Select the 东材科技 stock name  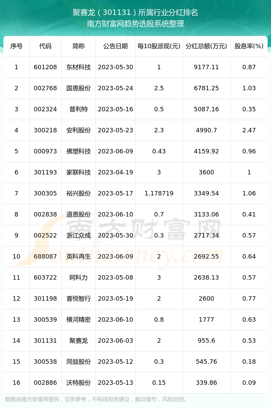[x=79, y=67]
